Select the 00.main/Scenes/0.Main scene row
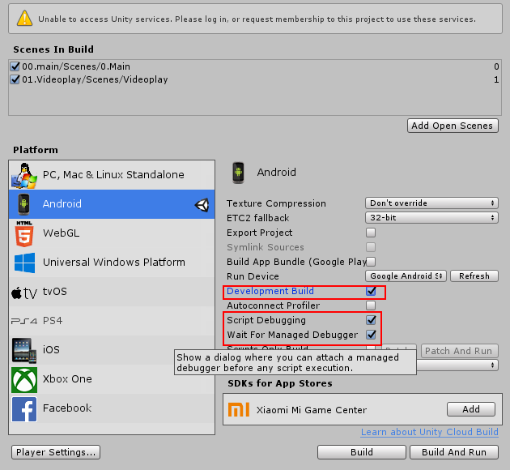 255,66
